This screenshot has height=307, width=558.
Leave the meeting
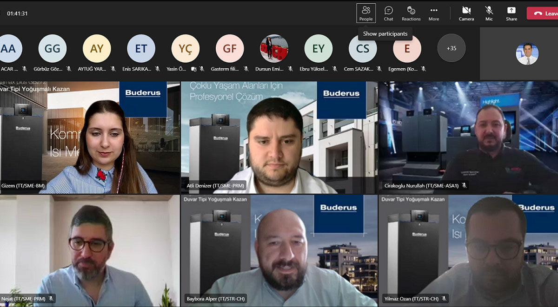coord(543,13)
